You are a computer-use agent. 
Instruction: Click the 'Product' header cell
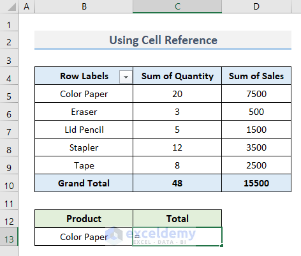[x=84, y=219]
